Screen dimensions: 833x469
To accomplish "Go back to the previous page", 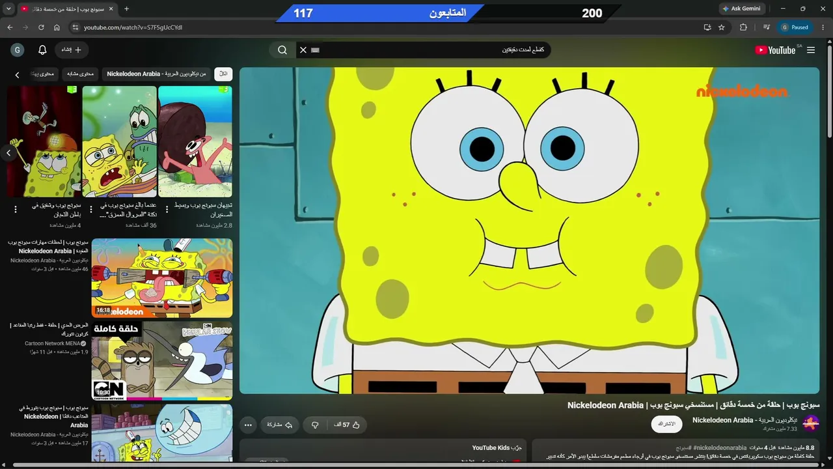I will (10, 27).
